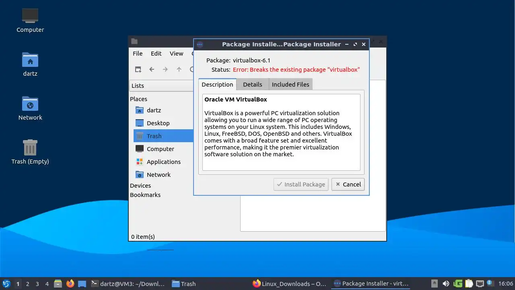
Task: Launch file manager from panel quick launch
Action: click(58, 284)
